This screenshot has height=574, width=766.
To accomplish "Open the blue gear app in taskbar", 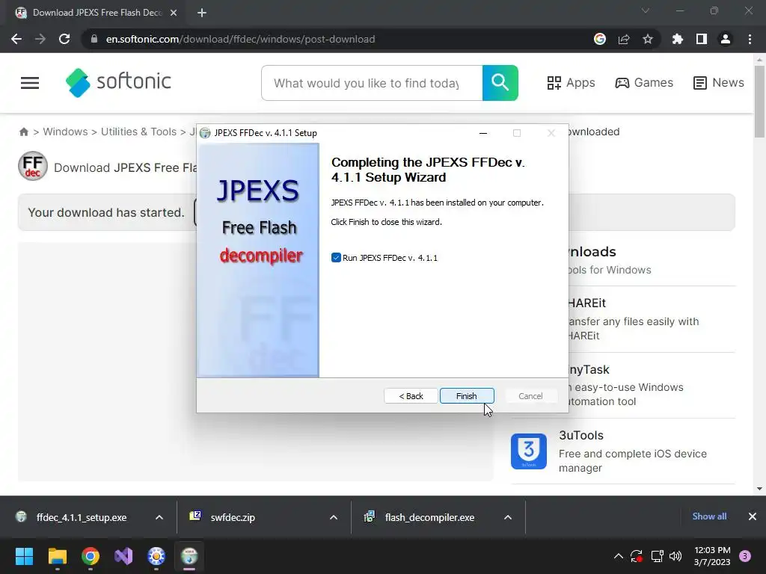I will [156, 556].
